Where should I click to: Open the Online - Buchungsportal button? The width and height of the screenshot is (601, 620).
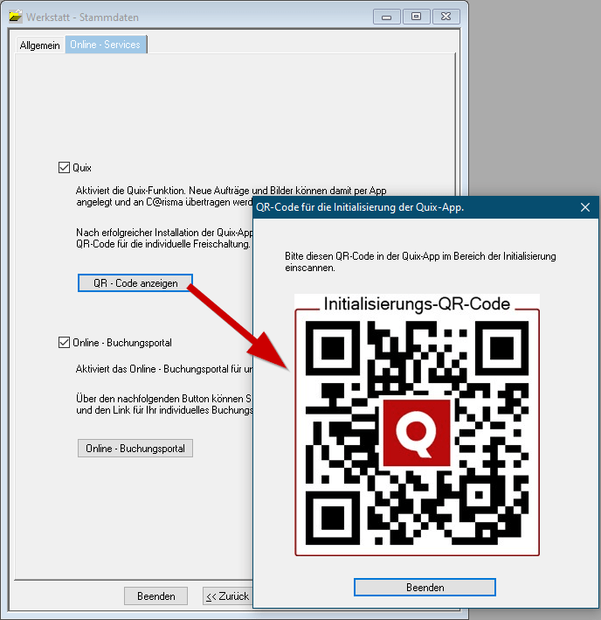pos(135,449)
